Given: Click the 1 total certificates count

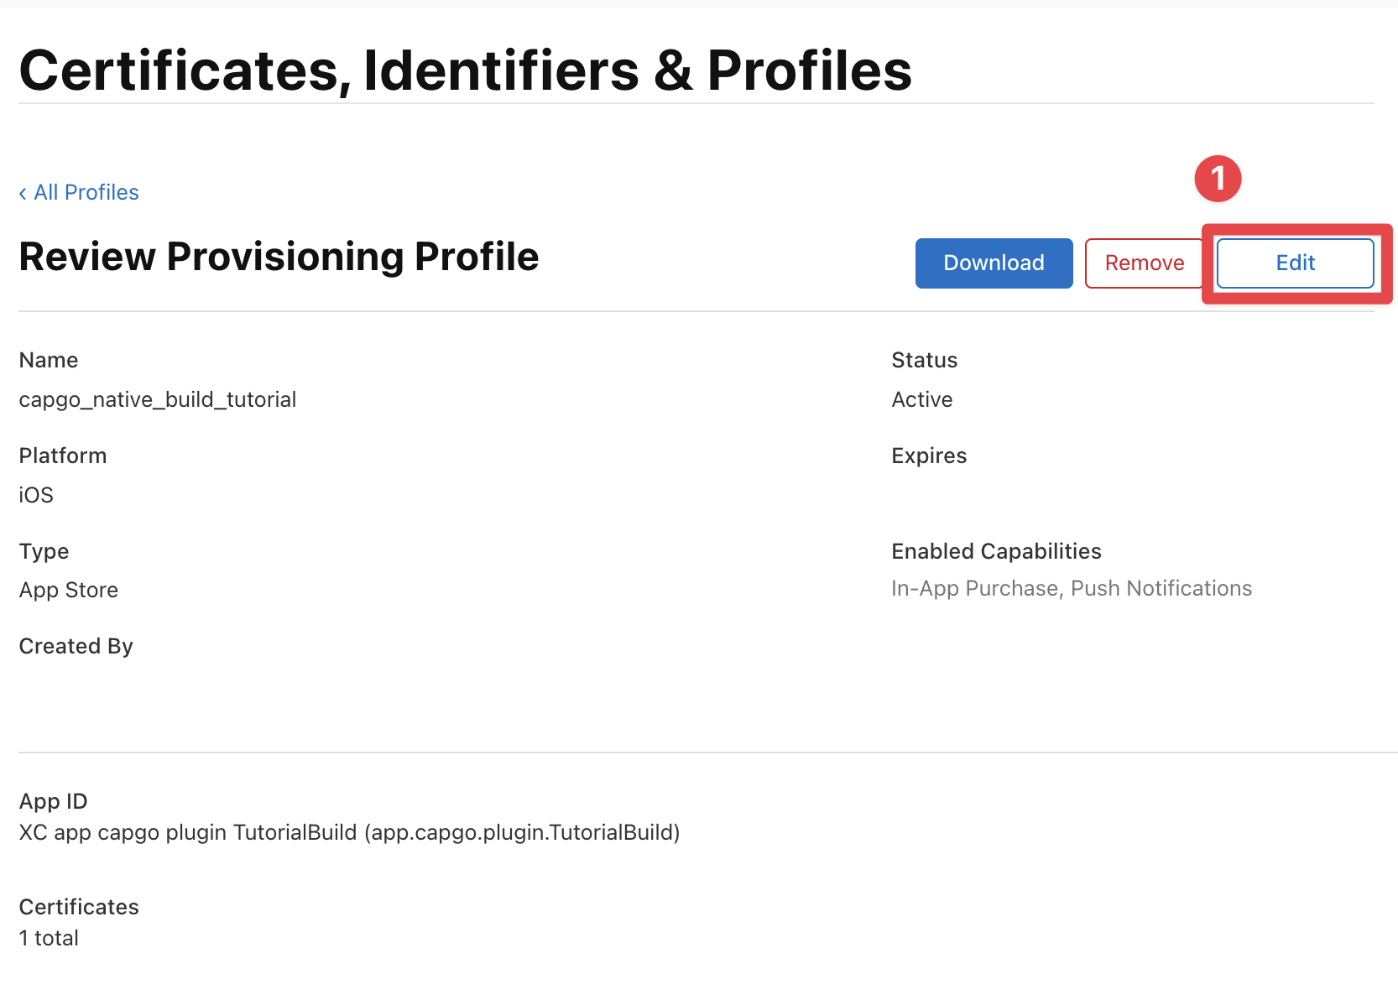Looking at the screenshot, I should coord(48,938).
